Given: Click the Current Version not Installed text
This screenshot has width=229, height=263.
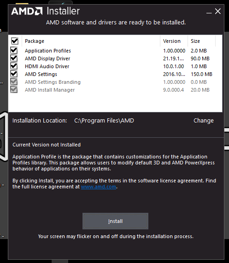Looking at the screenshot, I should (x=47, y=145).
